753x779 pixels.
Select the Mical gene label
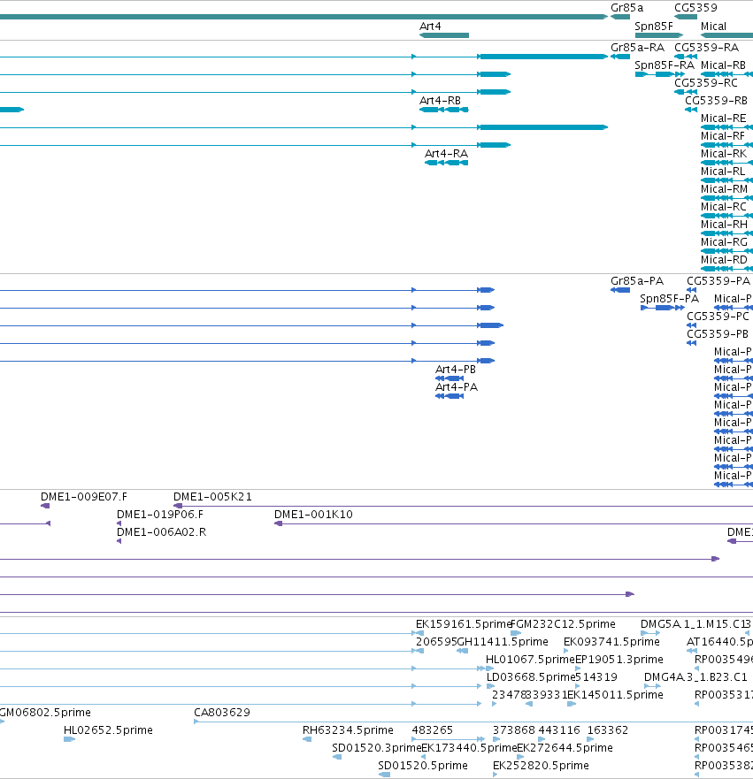(x=713, y=27)
